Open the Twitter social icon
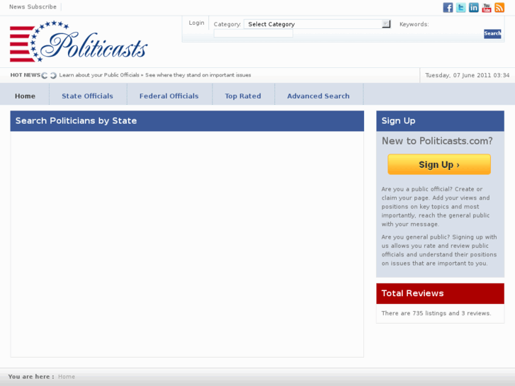 pyautogui.click(x=460, y=7)
